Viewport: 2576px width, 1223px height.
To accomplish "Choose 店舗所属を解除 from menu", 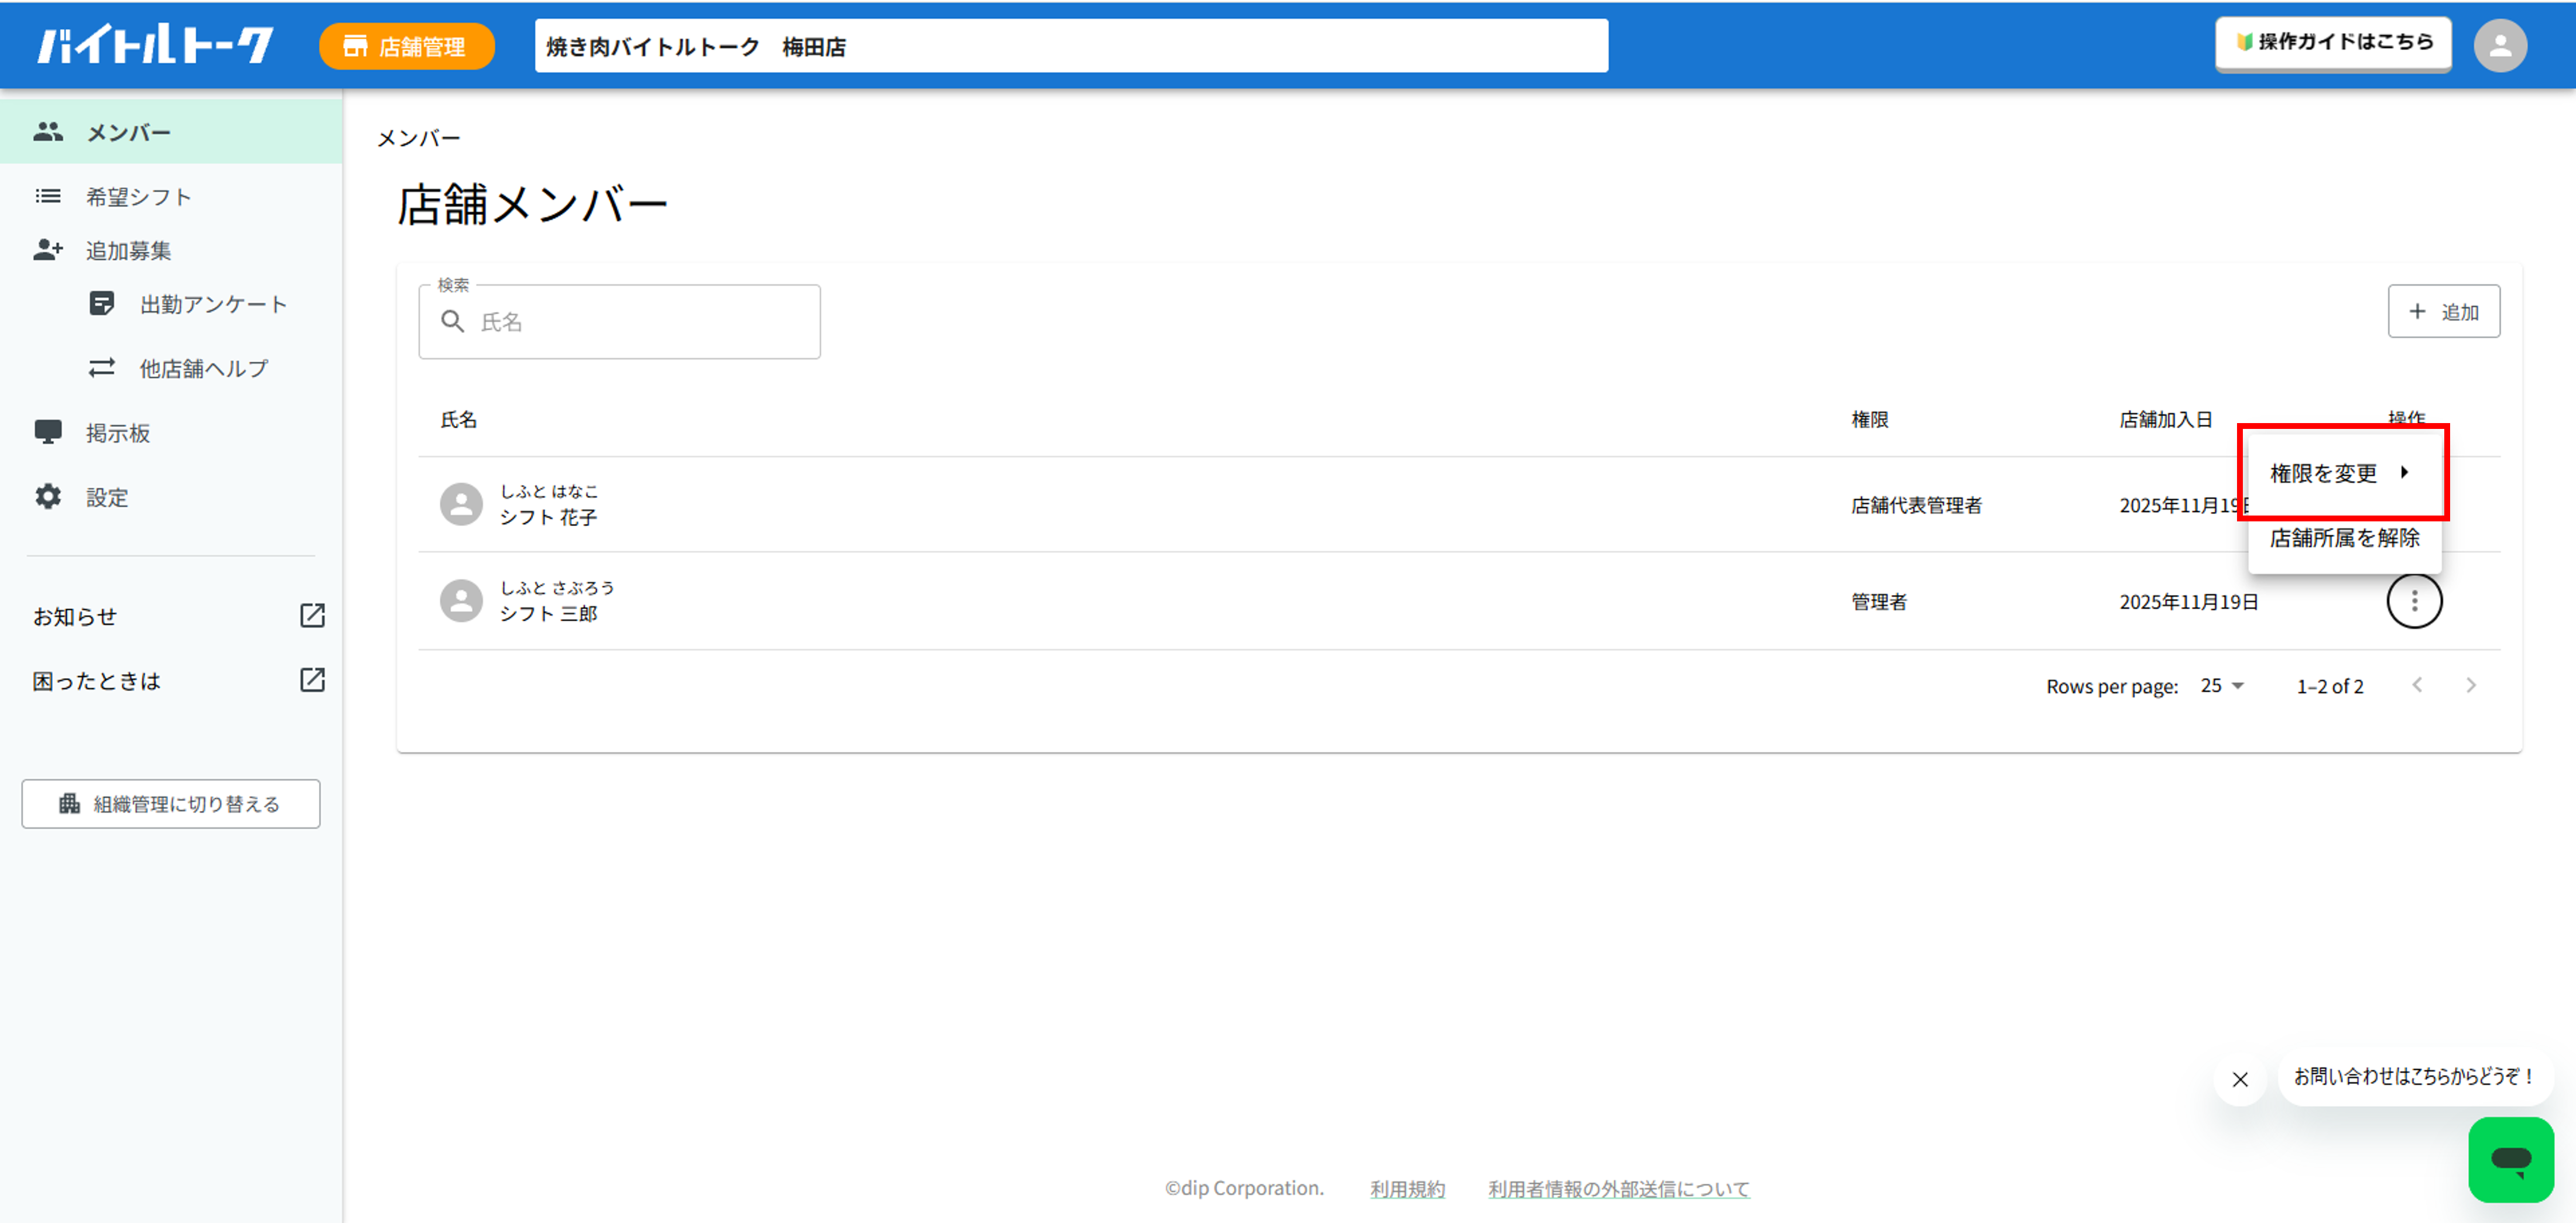I will tap(2344, 538).
